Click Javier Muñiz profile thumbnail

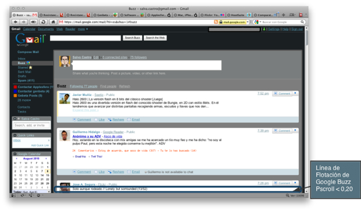click(65, 98)
